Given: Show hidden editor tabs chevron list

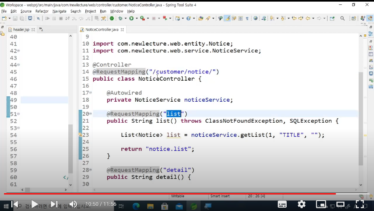Looking at the screenshot, I should pyautogui.click(x=41, y=29).
